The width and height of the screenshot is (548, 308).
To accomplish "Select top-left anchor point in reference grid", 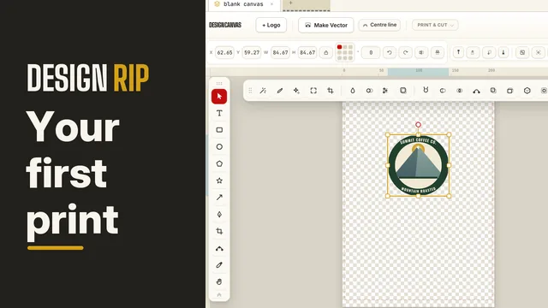I will [x=339, y=47].
